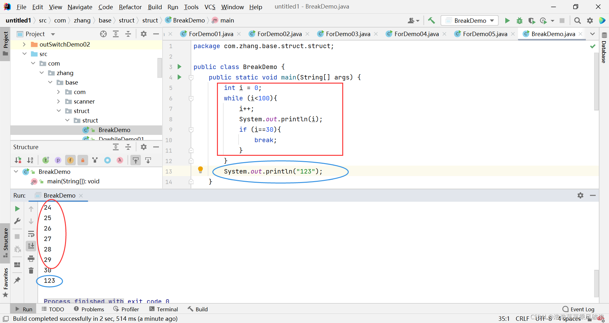609x323 pixels.
Task: Expand all in the Project panel toolbar
Action: pyautogui.click(x=116, y=34)
